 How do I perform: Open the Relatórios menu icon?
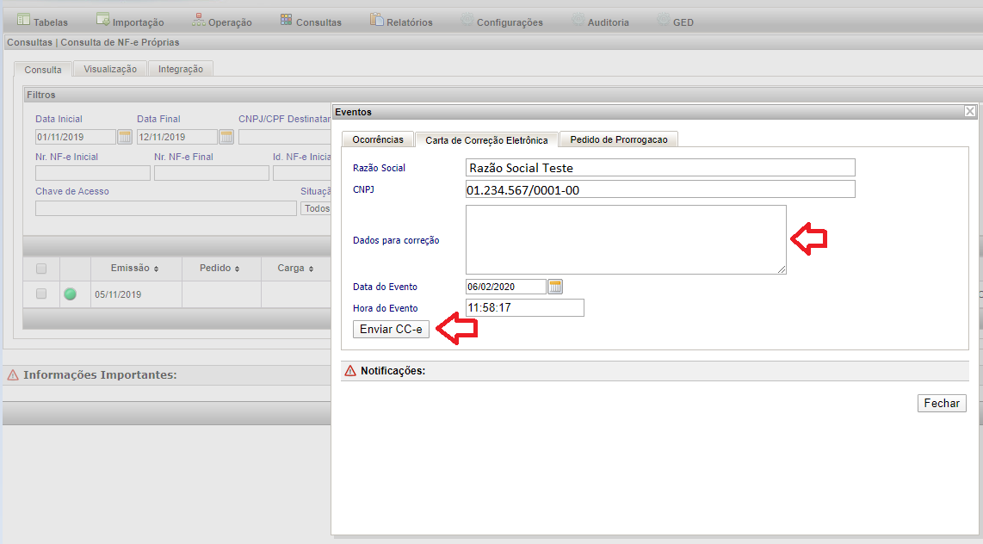coord(376,20)
